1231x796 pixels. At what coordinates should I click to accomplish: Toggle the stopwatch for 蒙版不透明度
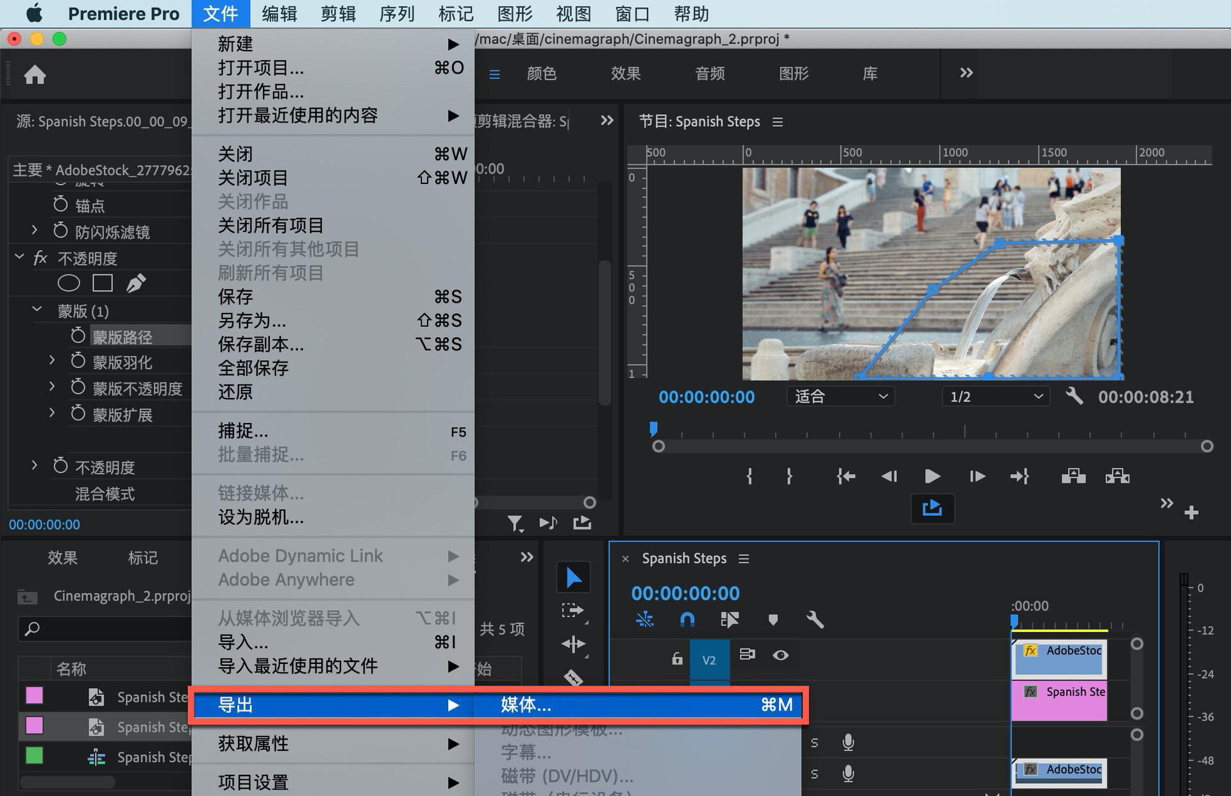coord(78,387)
